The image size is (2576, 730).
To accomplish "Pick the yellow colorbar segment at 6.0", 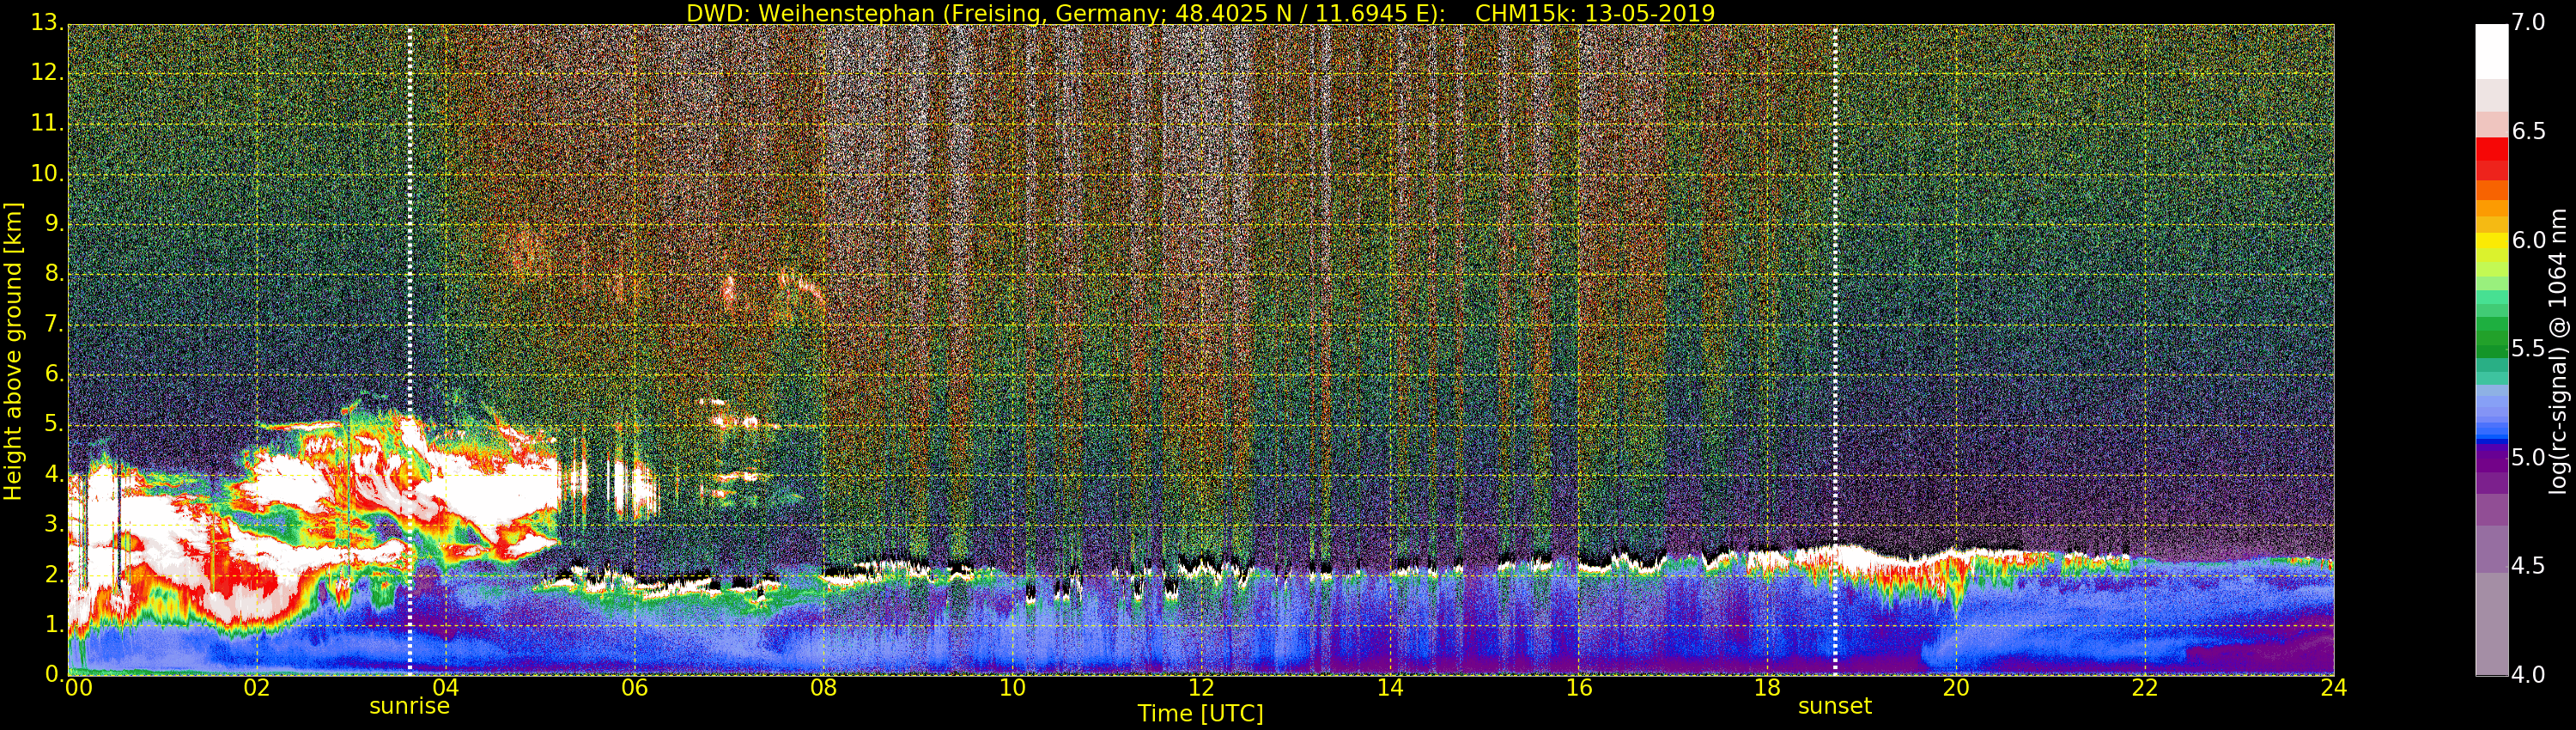I will click(x=2491, y=241).
